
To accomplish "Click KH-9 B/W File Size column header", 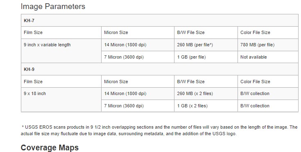I will pos(206,82).
